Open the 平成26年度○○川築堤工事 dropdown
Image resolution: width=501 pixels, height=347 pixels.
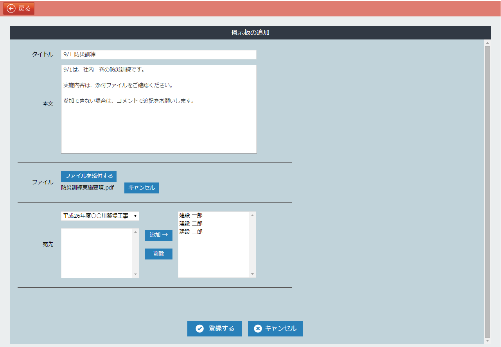(100, 216)
